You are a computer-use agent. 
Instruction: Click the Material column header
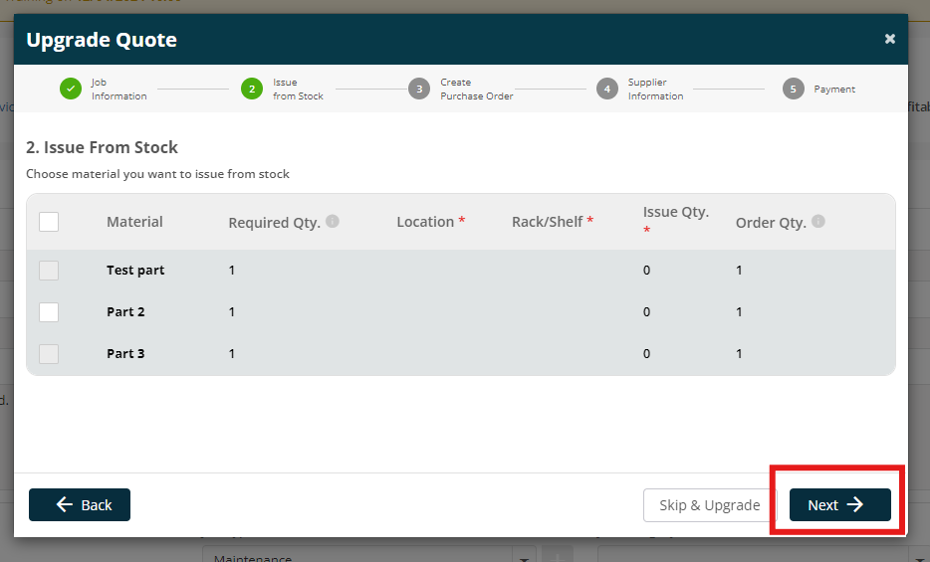134,222
